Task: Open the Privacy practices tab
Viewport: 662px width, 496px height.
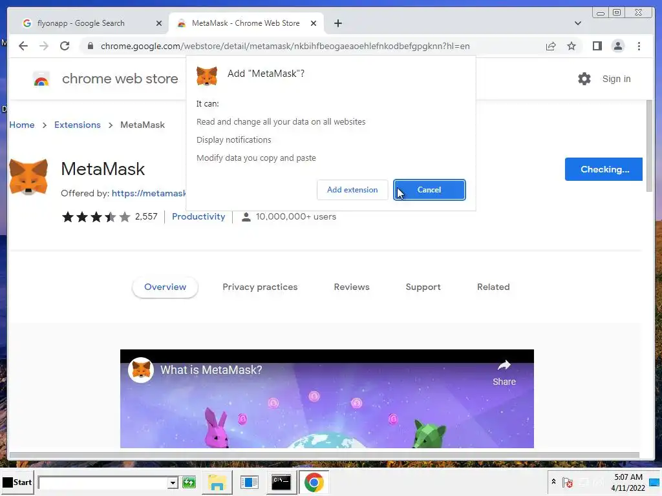Action: (x=260, y=287)
